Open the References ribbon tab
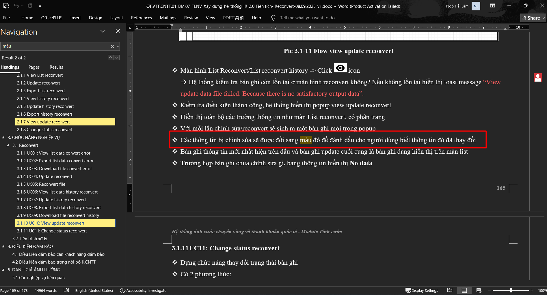This screenshot has width=547, height=295. click(141, 18)
